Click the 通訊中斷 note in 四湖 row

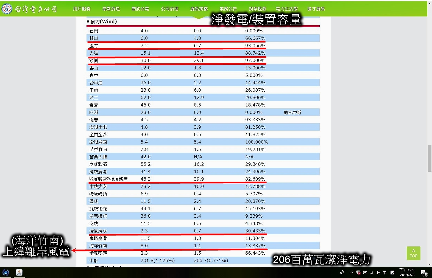(292, 112)
